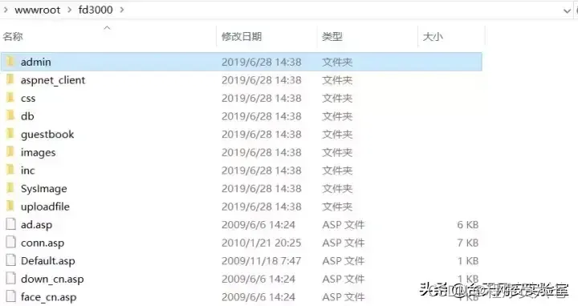Expand the chevron after wwwroot in path
Screen dimensions: 578x306
(69, 10)
